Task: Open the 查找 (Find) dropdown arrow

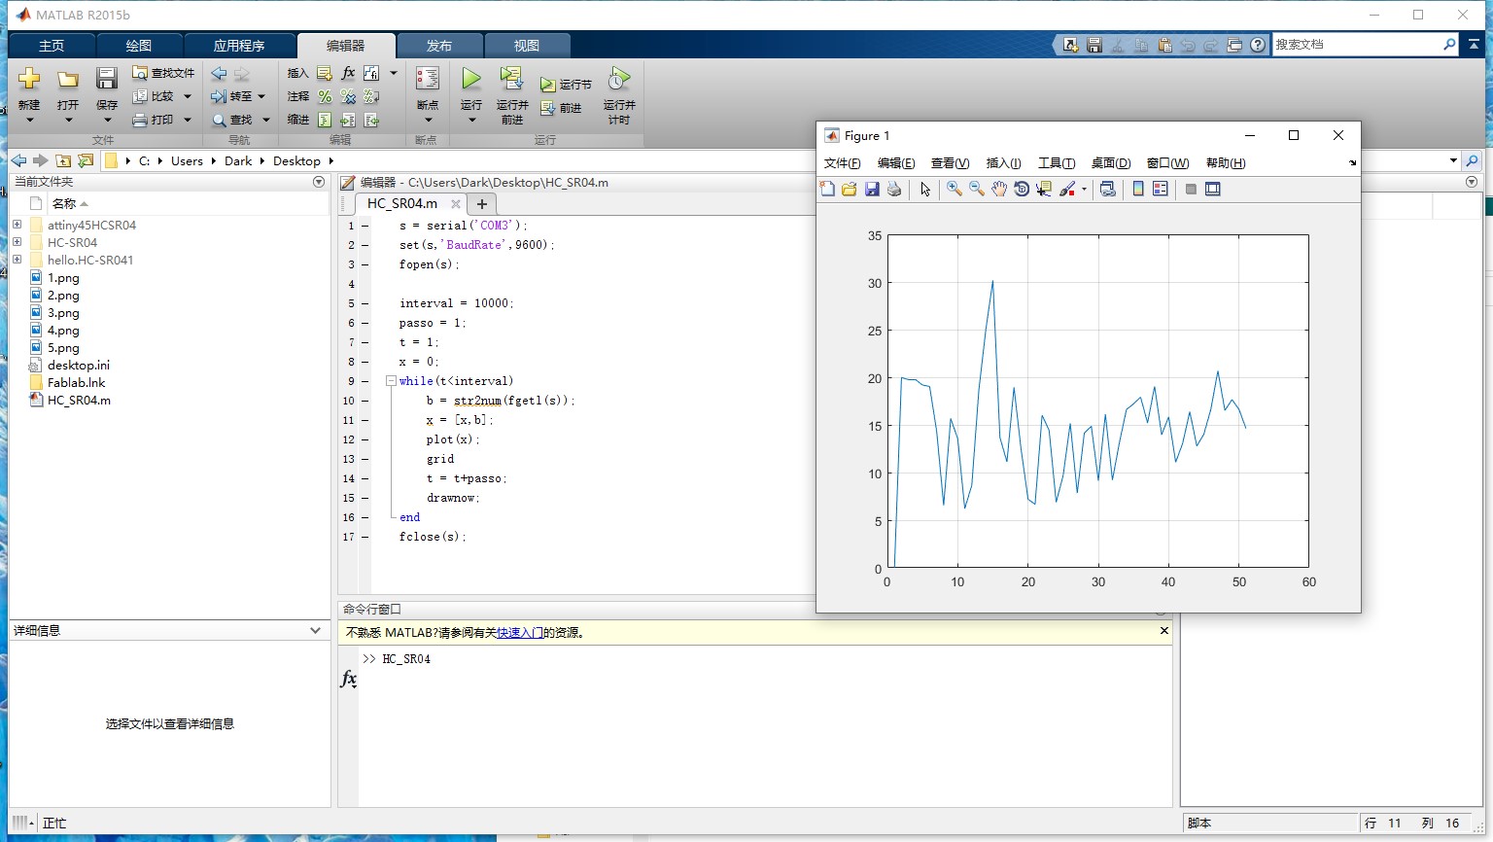Action: [x=265, y=120]
